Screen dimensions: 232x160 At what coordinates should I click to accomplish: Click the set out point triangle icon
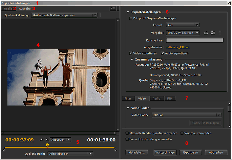tap(47, 139)
